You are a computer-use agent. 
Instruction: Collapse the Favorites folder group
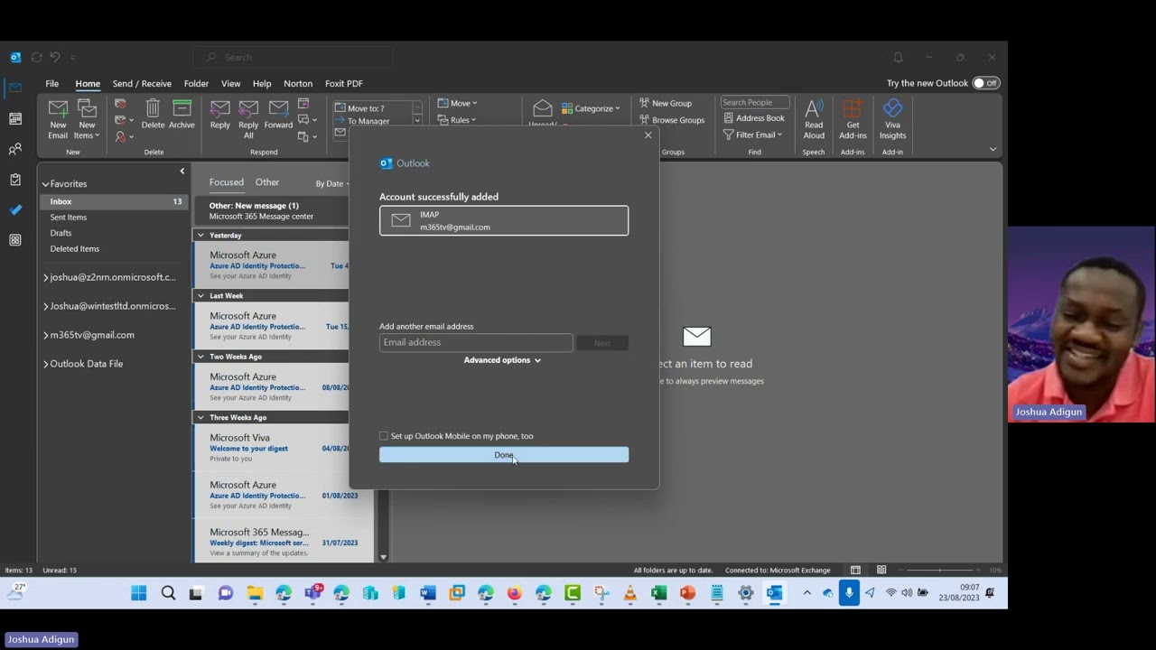(x=45, y=184)
